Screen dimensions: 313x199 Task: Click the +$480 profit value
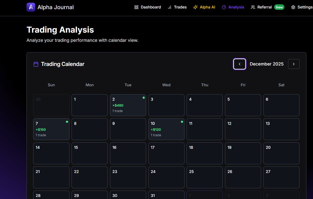click(118, 105)
